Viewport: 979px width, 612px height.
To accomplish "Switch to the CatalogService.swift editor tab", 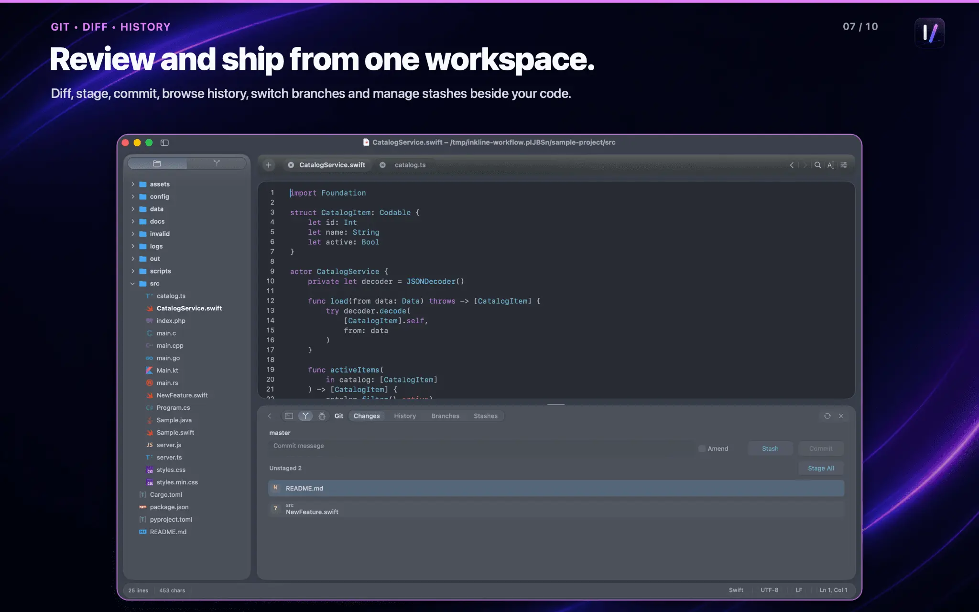I will [327, 165].
